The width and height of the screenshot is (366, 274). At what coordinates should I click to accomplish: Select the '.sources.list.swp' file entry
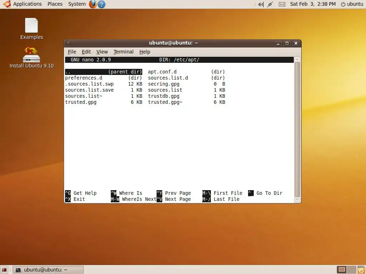pyautogui.click(x=104, y=84)
